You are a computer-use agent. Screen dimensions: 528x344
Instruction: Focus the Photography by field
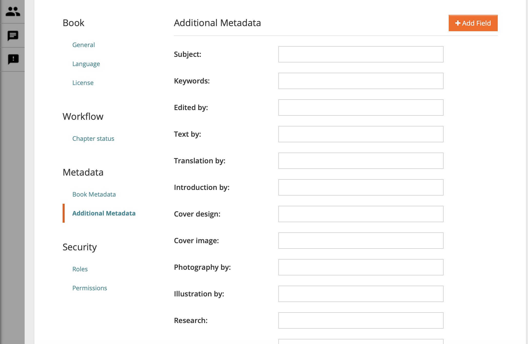(x=361, y=267)
